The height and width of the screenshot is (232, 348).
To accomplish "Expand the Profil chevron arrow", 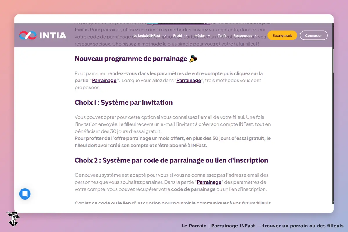I will coord(186,36).
